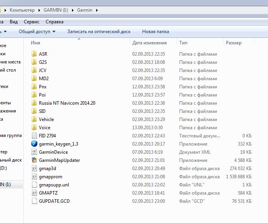Screen dimensions: 268x223
Task: Expand the arrow before Компьютер breadcrumb
Action: (5, 11)
